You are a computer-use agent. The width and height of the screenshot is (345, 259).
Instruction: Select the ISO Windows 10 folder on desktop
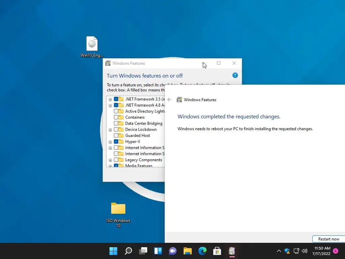coord(118,215)
